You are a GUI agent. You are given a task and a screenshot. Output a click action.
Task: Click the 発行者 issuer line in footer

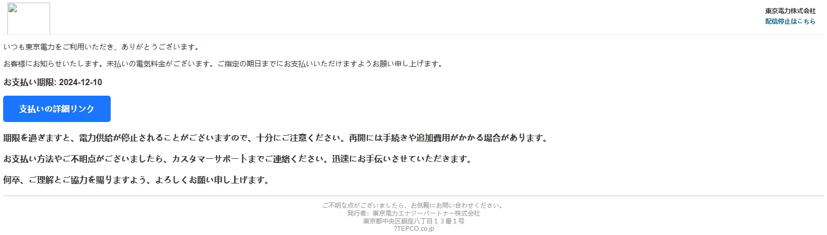[414, 213]
